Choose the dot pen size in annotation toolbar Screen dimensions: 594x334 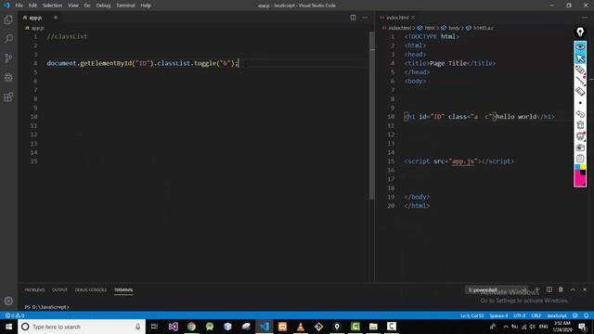click(580, 103)
